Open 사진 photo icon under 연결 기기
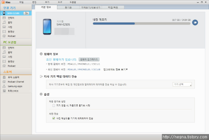The image size is (209, 140). [4, 27]
